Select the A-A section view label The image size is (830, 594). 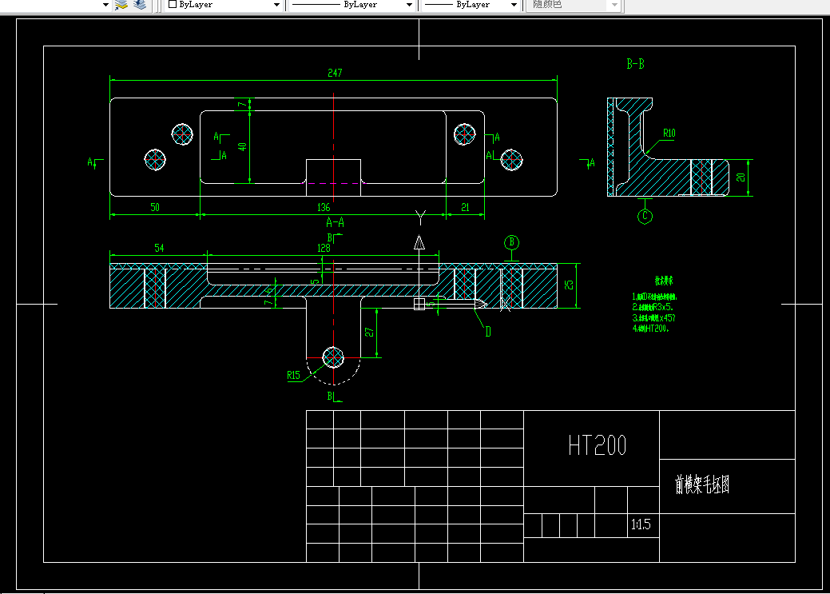[335, 222]
